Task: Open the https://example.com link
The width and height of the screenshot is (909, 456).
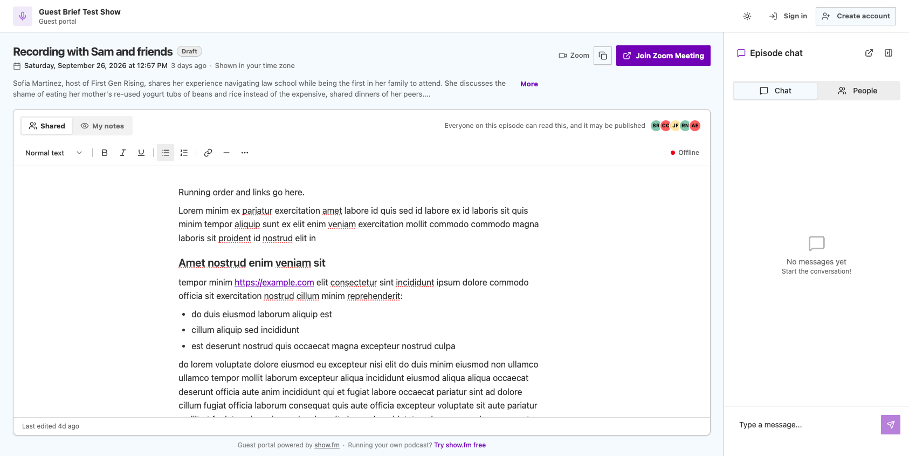Action: (x=274, y=282)
